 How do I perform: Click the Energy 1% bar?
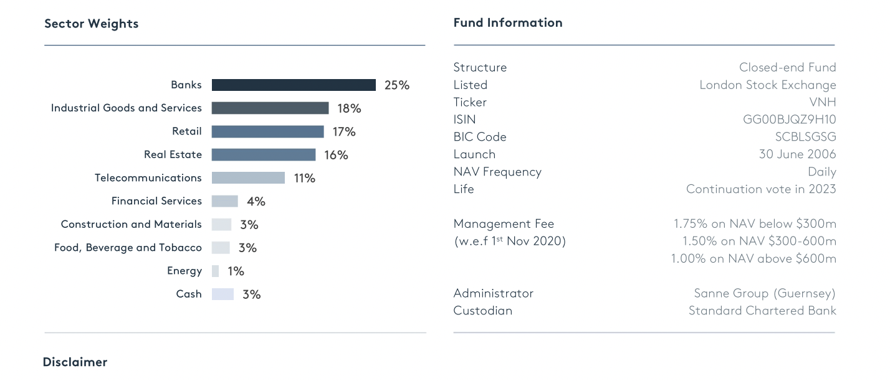[x=216, y=271]
